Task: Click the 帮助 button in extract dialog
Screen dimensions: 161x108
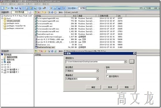Action: pos(127,87)
